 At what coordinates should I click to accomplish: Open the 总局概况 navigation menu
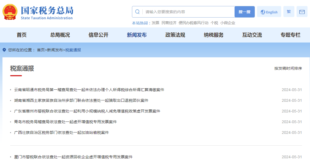pyautogui.click(x=60, y=35)
